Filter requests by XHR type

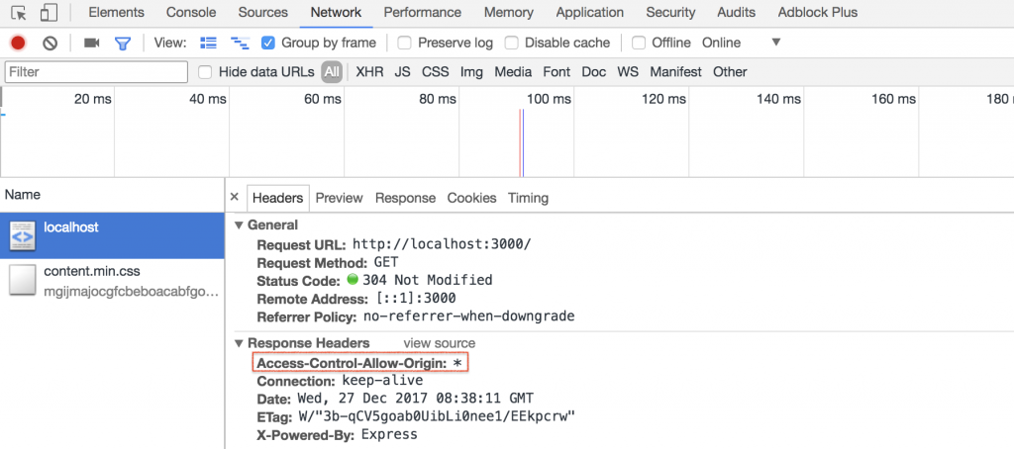(x=369, y=72)
